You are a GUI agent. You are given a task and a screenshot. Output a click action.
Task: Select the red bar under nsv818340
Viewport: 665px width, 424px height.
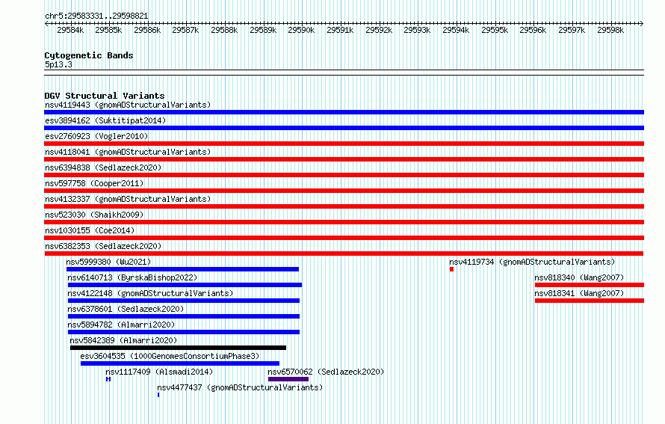point(590,285)
